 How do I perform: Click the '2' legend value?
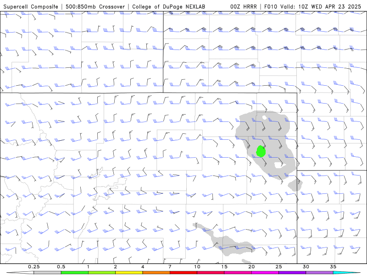[116, 267]
